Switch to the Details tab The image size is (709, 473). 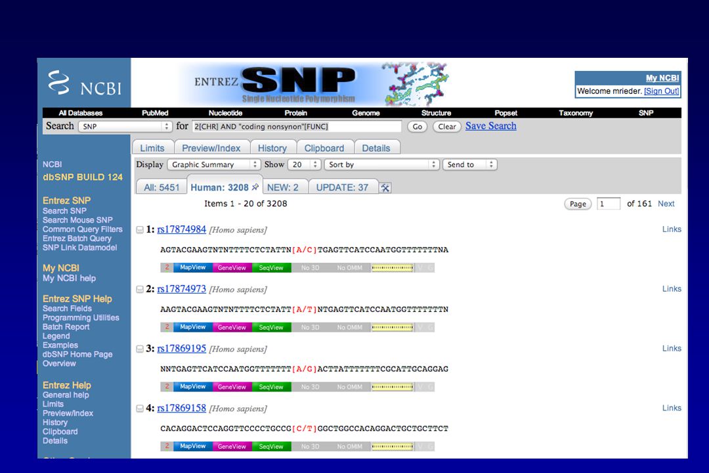pos(376,148)
